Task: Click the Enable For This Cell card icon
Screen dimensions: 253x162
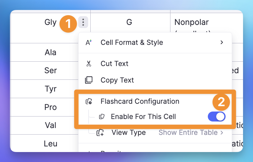Action: (x=102, y=117)
